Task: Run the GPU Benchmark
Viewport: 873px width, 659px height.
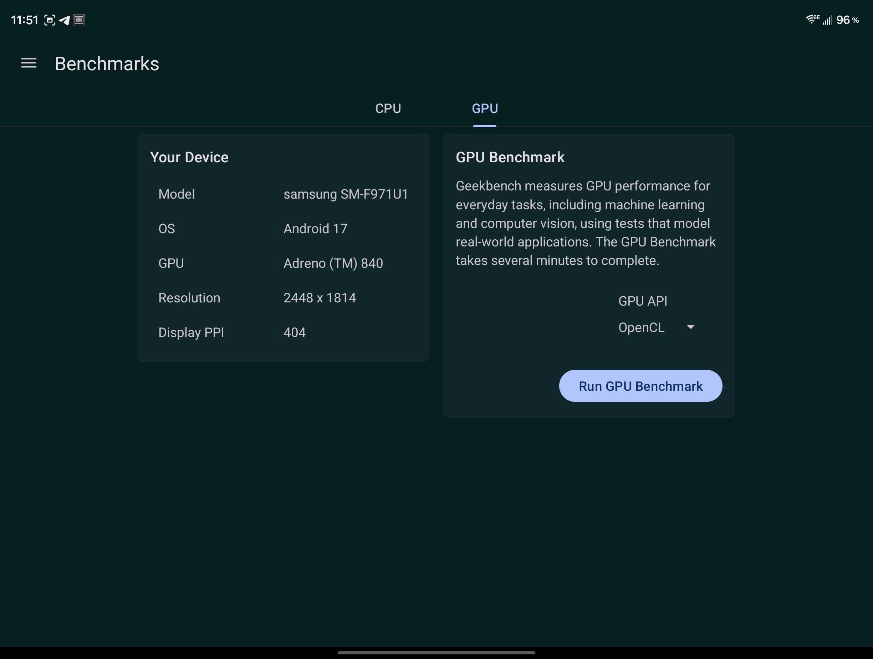Action: coord(640,386)
